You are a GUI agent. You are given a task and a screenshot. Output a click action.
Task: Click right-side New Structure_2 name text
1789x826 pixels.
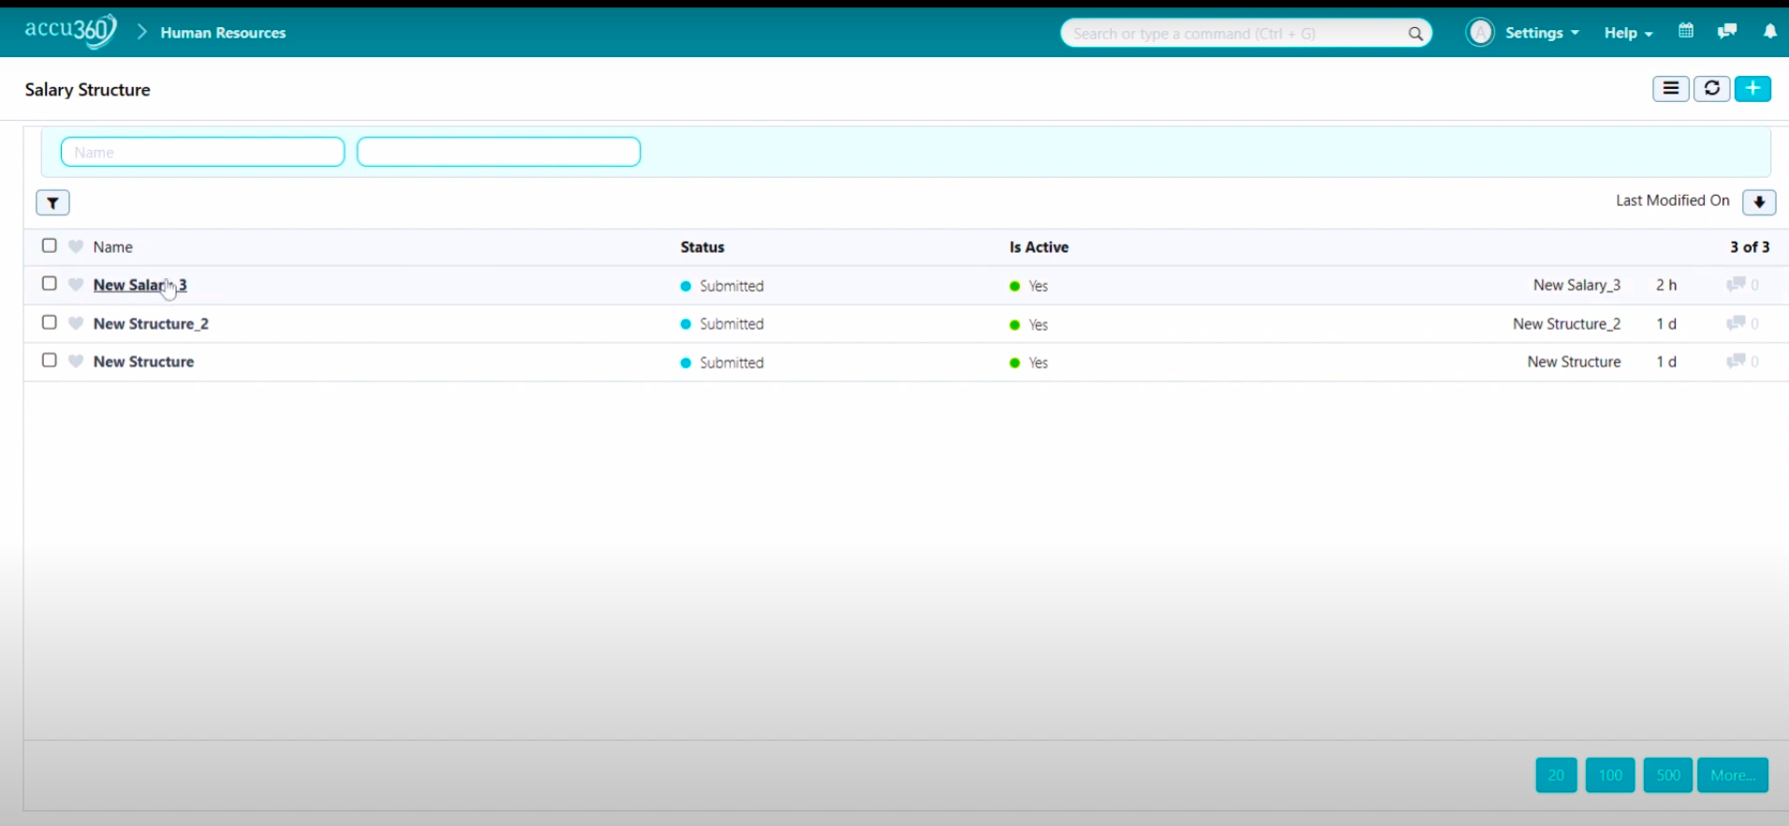(1566, 323)
